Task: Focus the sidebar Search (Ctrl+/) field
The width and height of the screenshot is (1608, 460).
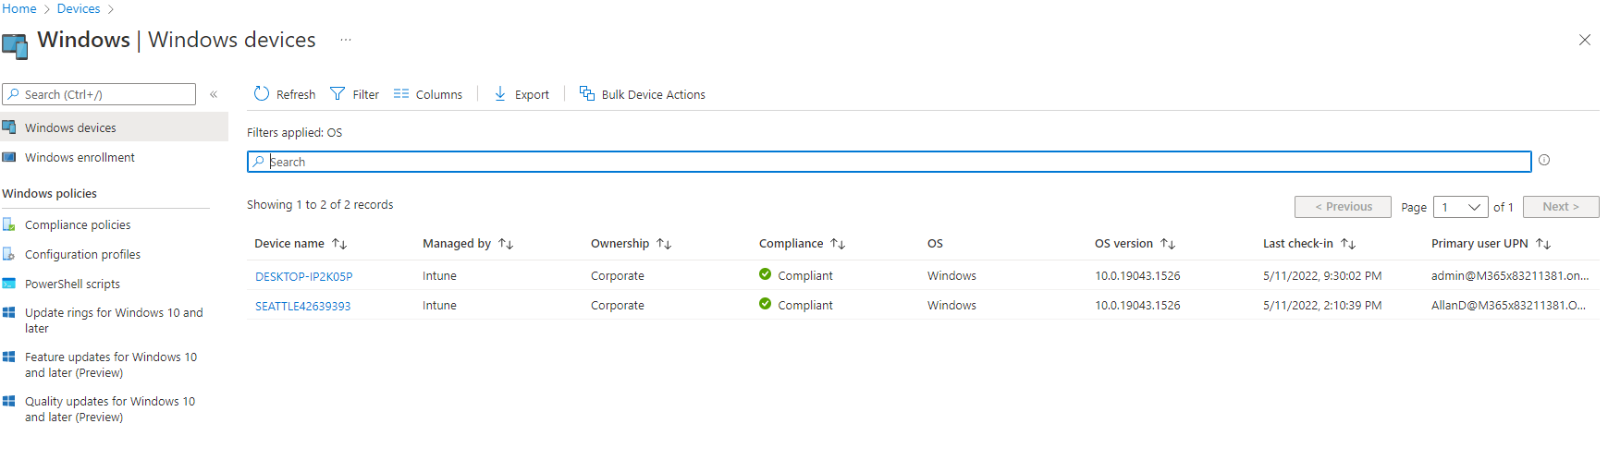Action: point(99,94)
